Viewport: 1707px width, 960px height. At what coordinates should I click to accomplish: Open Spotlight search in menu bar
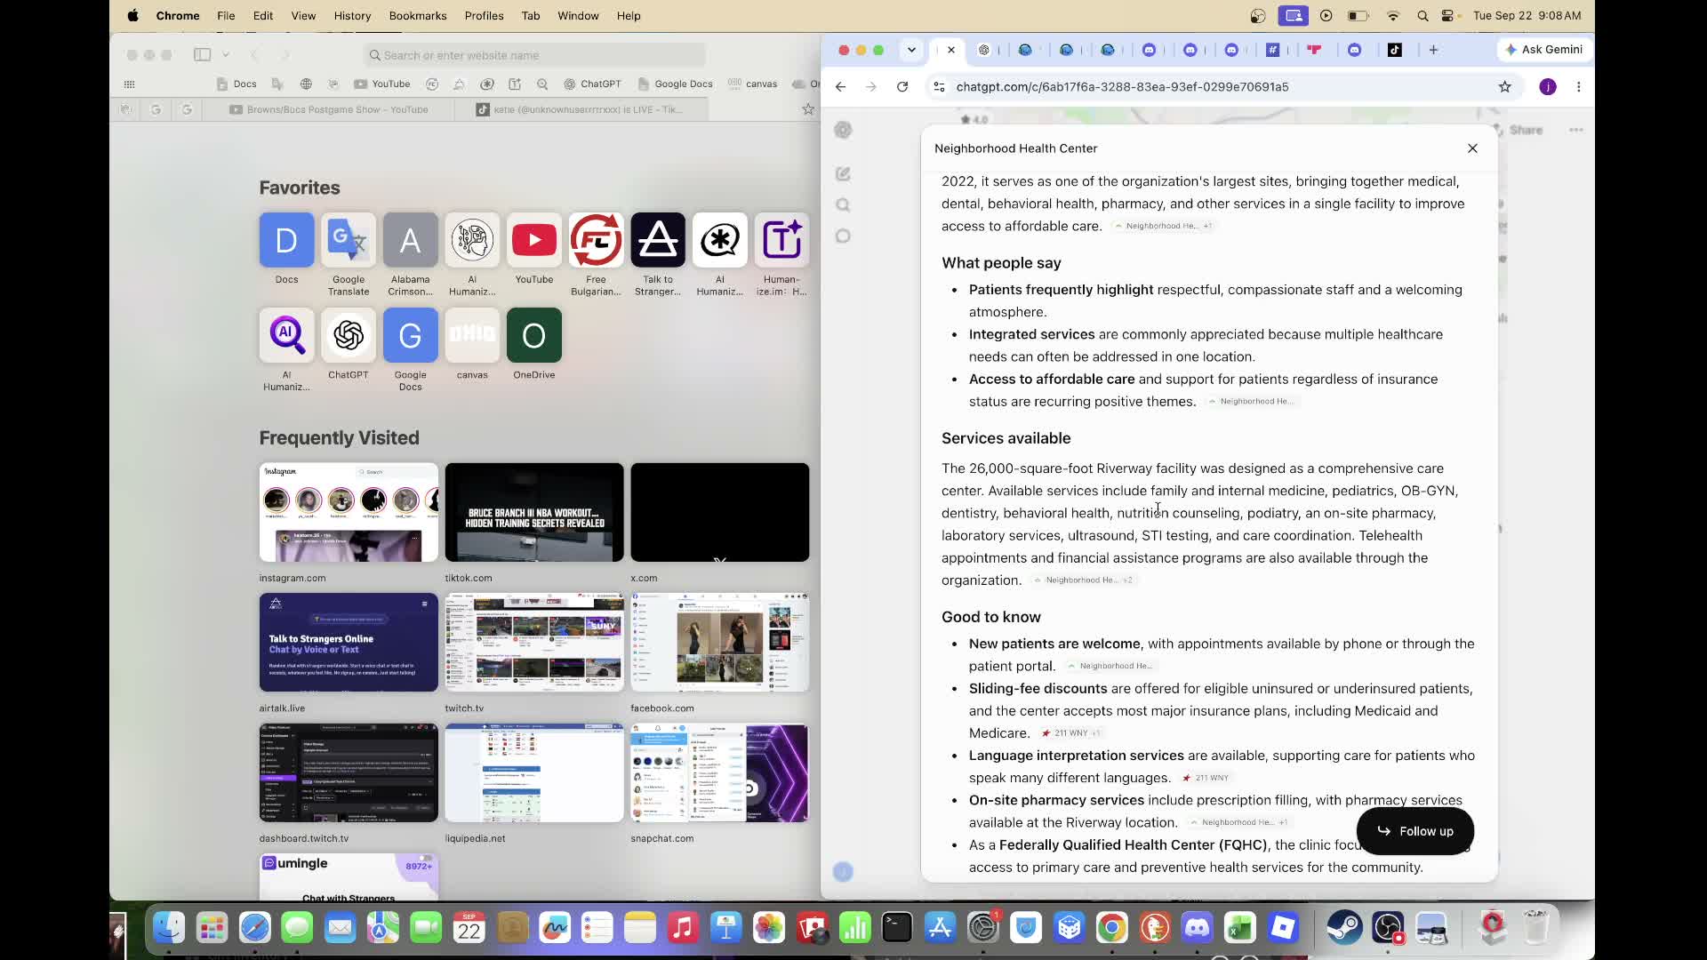pos(1422,15)
